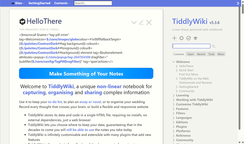Open the $:/state/popup/tag-2047354108 link

(68, 57)
